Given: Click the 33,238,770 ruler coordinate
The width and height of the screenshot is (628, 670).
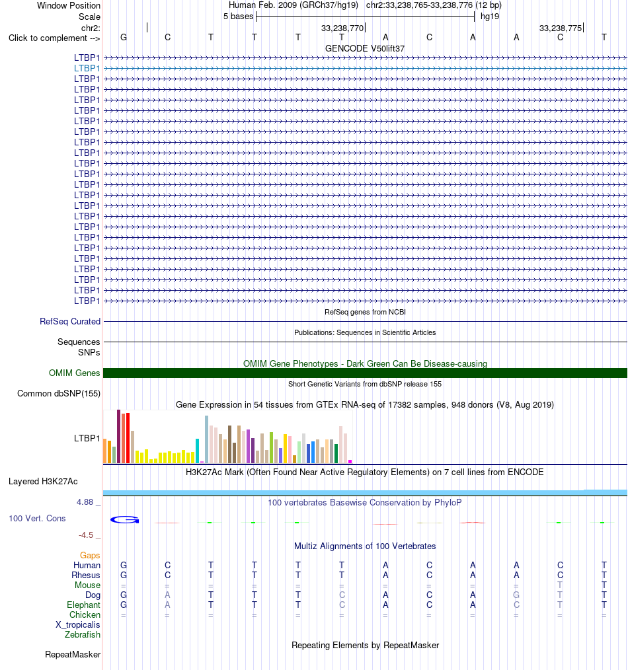Looking at the screenshot, I should tap(342, 28).
